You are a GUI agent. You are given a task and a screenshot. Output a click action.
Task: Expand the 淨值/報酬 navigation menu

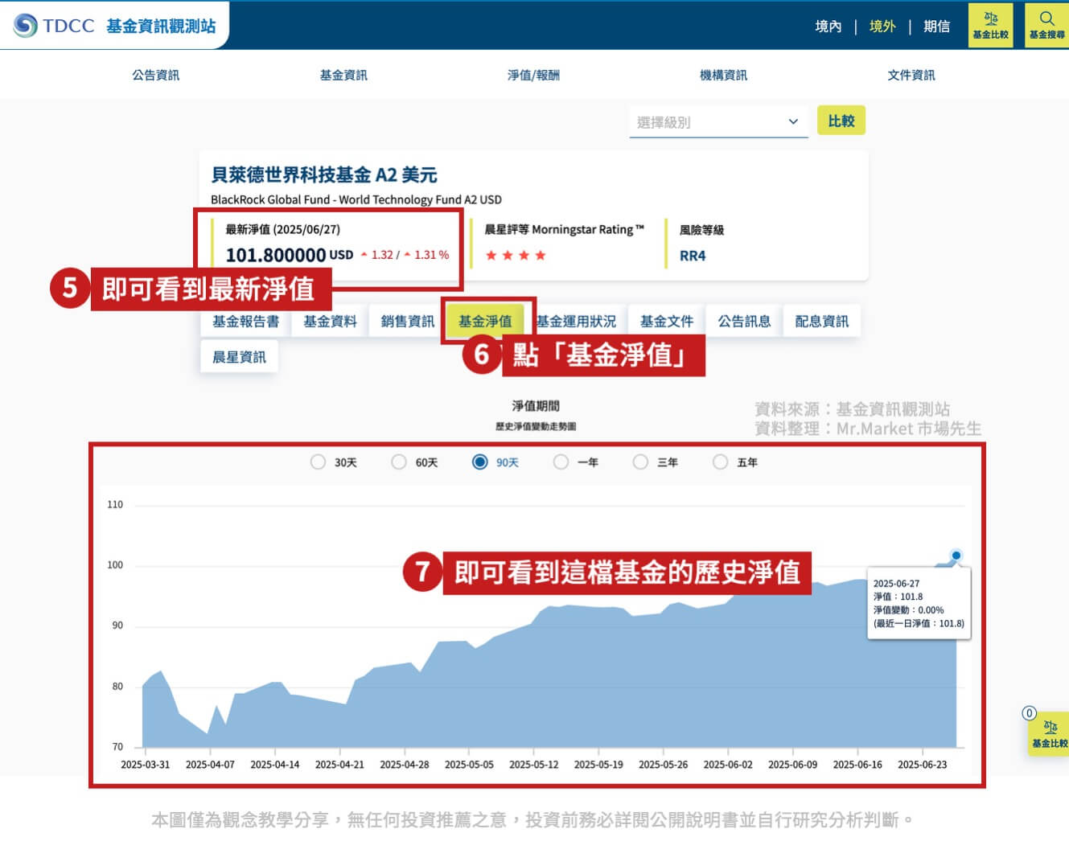tap(533, 75)
